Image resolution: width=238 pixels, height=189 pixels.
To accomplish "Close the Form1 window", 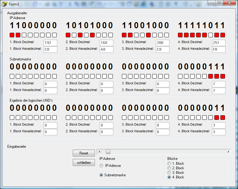I will coord(230,3).
